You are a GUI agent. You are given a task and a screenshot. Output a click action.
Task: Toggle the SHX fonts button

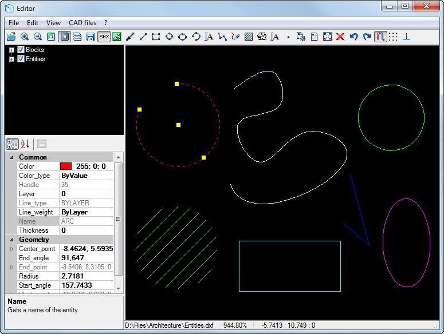[x=104, y=37]
